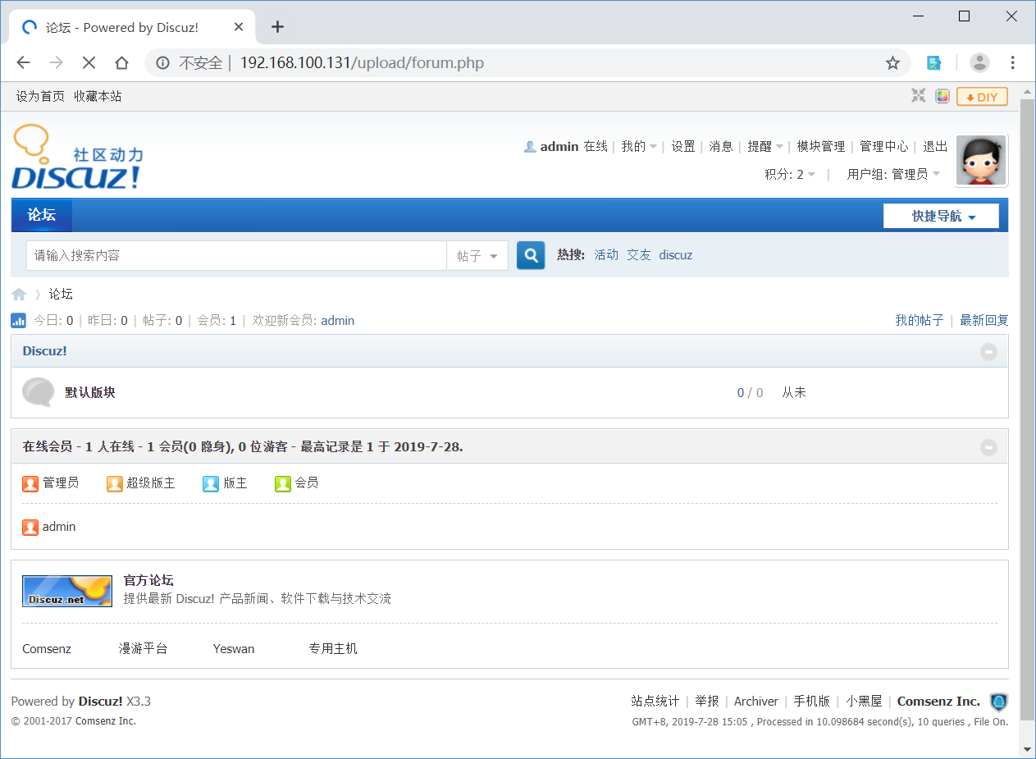Click the 默认版块 forum speech bubble icon
The width and height of the screenshot is (1036, 759).
[x=38, y=392]
